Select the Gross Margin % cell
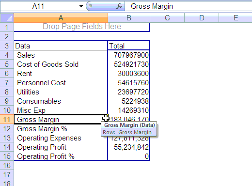 tap(61, 128)
